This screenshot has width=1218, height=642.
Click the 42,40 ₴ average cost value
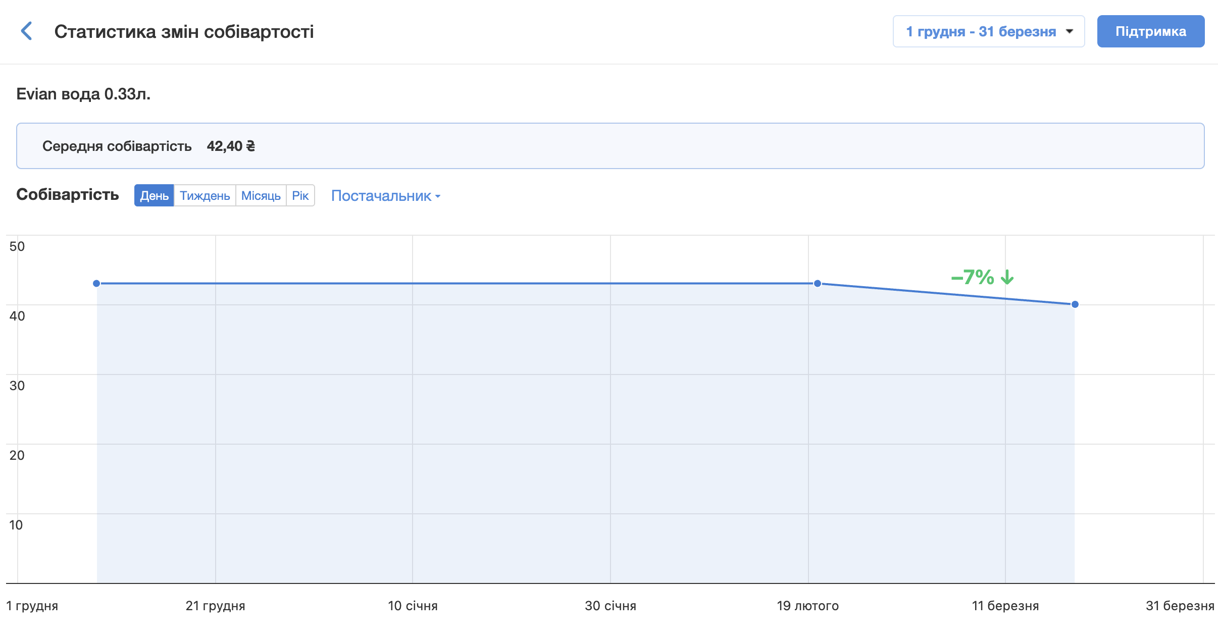[231, 146]
